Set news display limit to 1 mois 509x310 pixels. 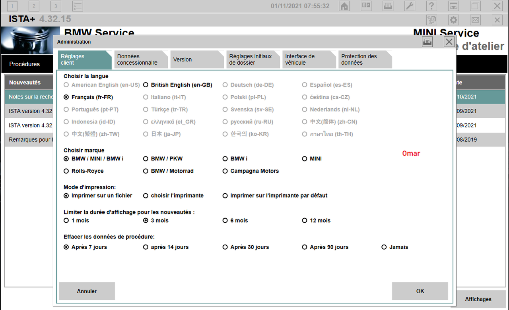coord(76,221)
